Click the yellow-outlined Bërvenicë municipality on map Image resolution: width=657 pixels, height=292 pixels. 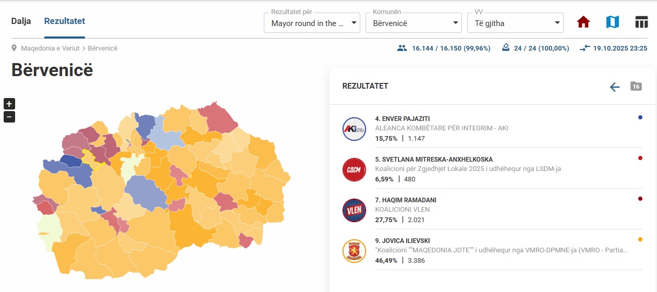click(x=93, y=160)
